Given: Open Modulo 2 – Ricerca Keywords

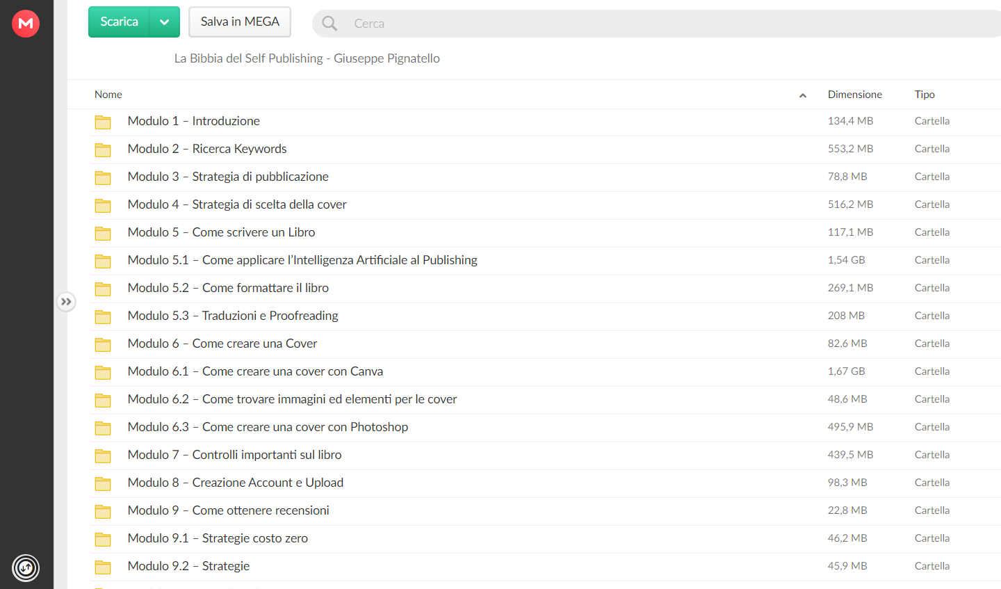Looking at the screenshot, I should tap(207, 149).
